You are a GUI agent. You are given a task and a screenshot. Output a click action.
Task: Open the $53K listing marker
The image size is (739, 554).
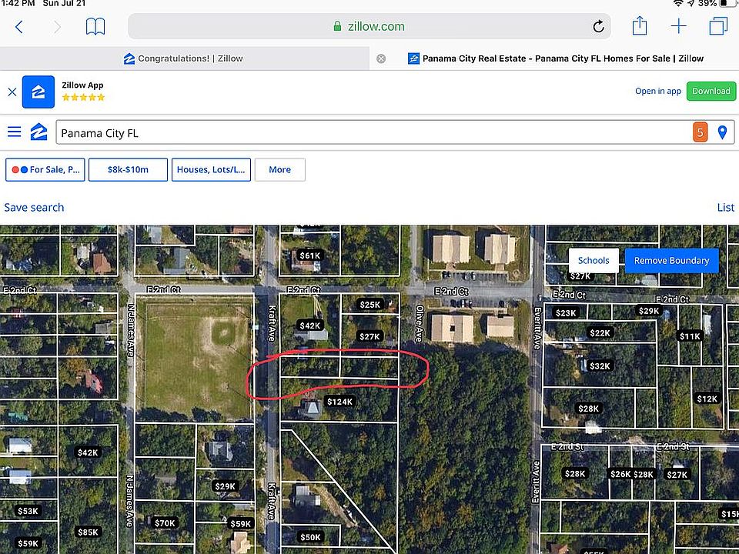click(28, 511)
